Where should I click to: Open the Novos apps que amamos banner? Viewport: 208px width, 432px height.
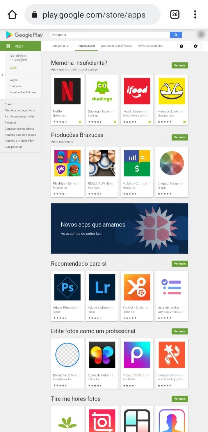coord(120,228)
